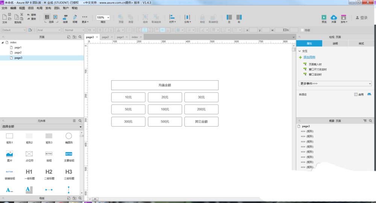Select the Pen (钢笔) tool
Viewport: 376px width, 203px height.
point(75,17)
